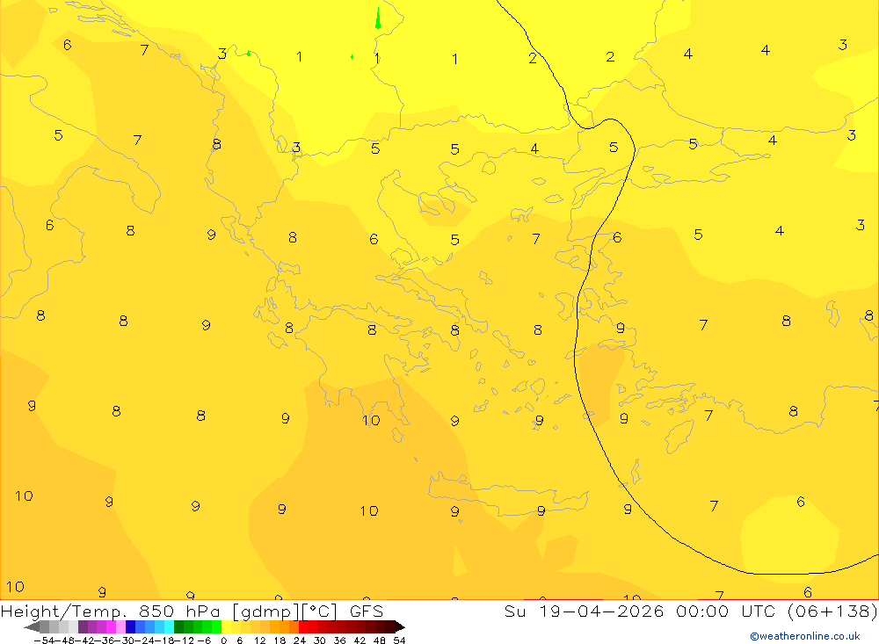Click the forecast date 'Su 19-04-2026'
The height and width of the screenshot is (644, 879).
click(584, 611)
